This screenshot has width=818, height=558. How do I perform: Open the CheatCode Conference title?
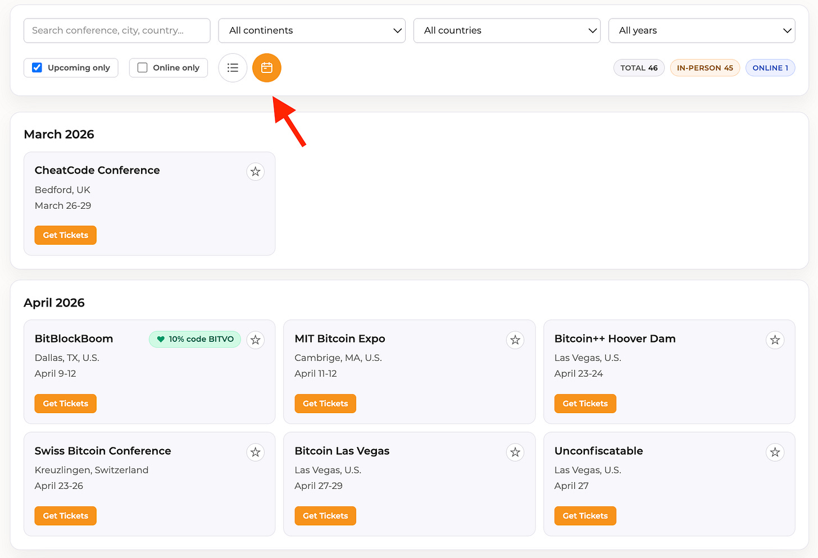[x=97, y=170]
